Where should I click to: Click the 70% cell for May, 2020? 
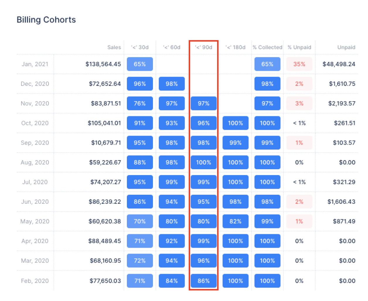[140, 221]
